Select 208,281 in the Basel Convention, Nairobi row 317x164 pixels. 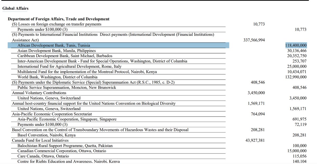299,135
